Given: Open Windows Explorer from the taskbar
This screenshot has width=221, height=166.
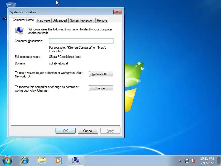Looking at the screenshot, I should pyautogui.click(x=42, y=161).
